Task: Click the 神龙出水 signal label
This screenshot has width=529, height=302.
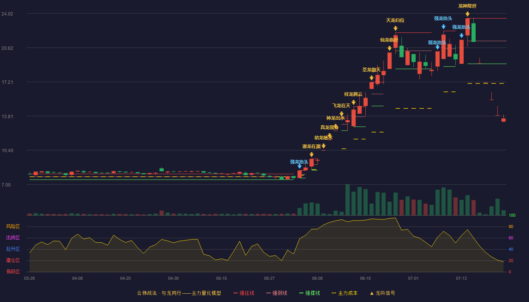Action: coord(336,118)
